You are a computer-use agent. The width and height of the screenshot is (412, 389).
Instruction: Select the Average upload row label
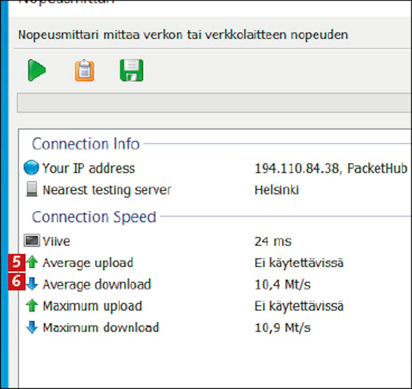tap(88, 263)
